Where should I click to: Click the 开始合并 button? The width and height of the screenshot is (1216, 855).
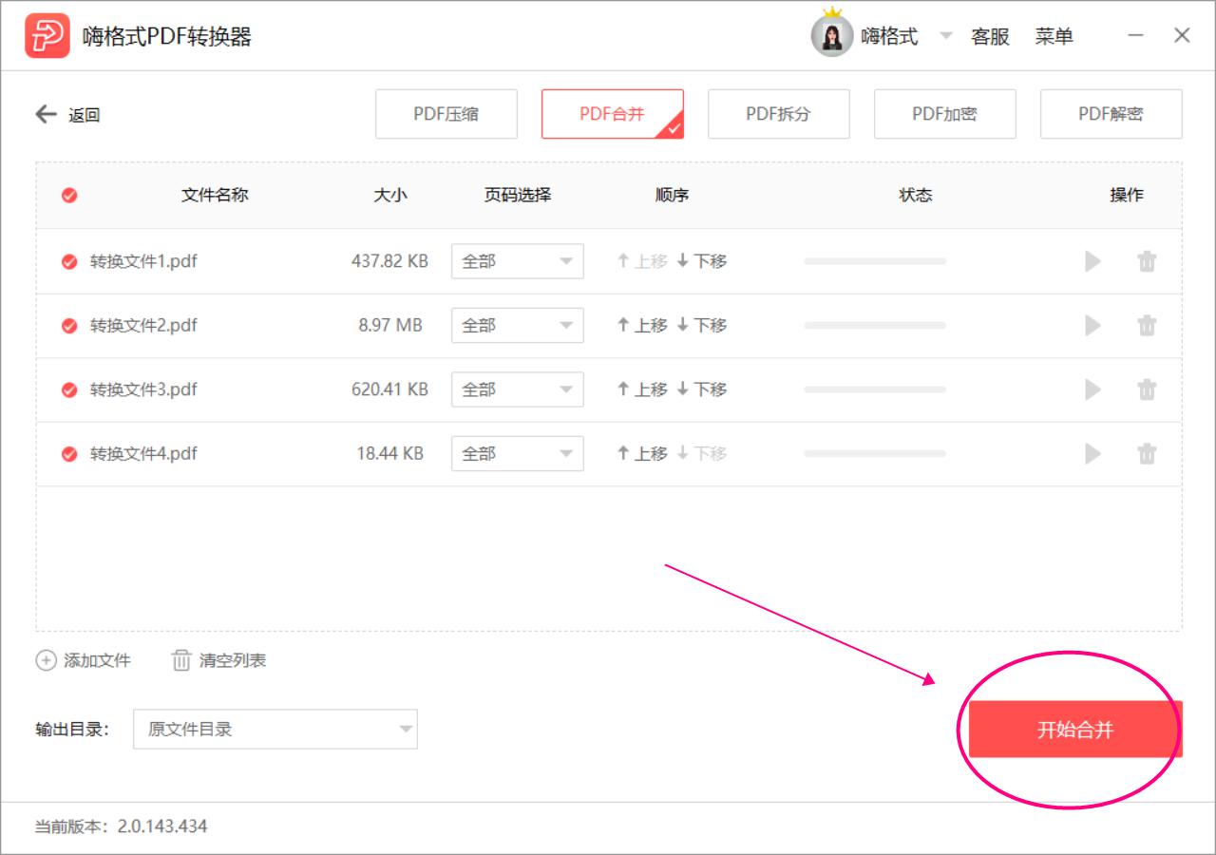pos(1075,730)
